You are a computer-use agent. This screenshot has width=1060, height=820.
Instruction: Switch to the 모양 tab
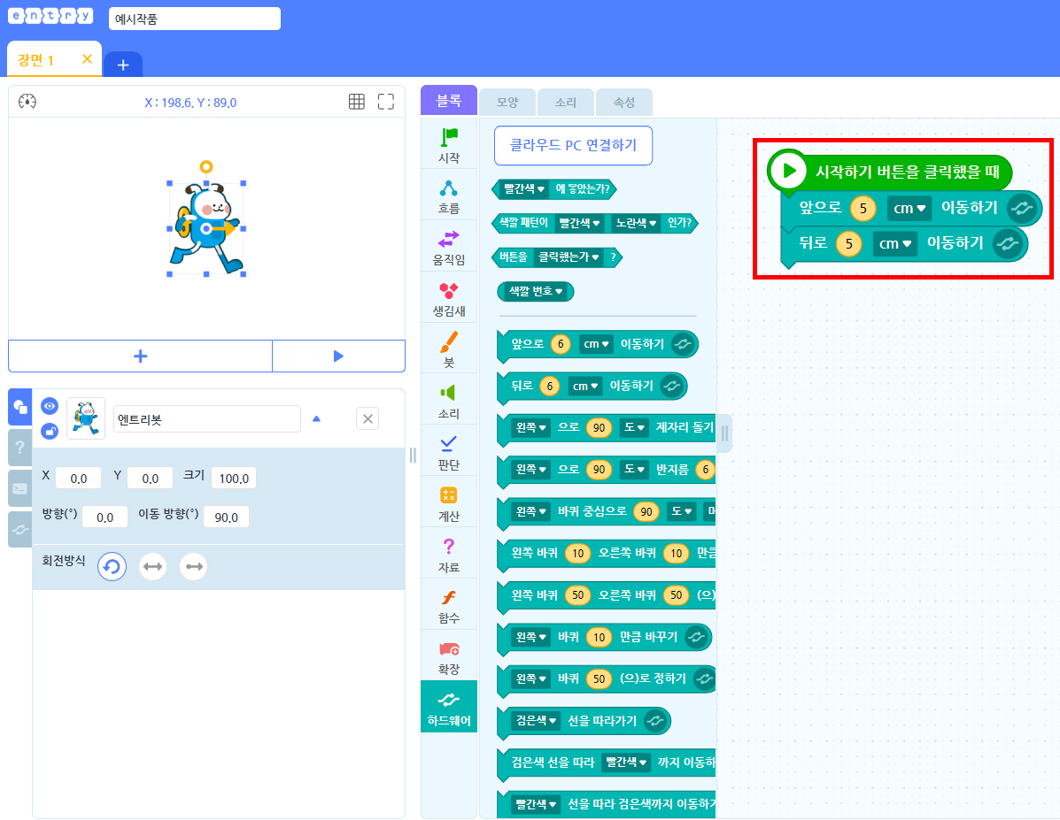[x=507, y=102]
